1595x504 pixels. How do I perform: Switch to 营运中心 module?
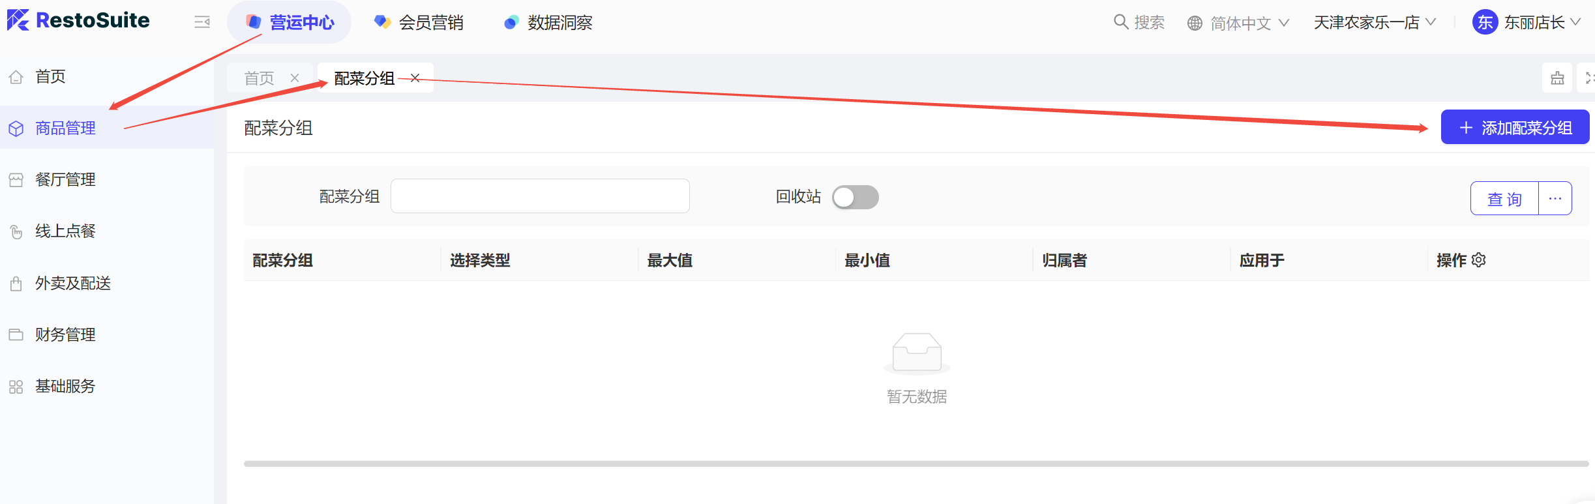(290, 23)
